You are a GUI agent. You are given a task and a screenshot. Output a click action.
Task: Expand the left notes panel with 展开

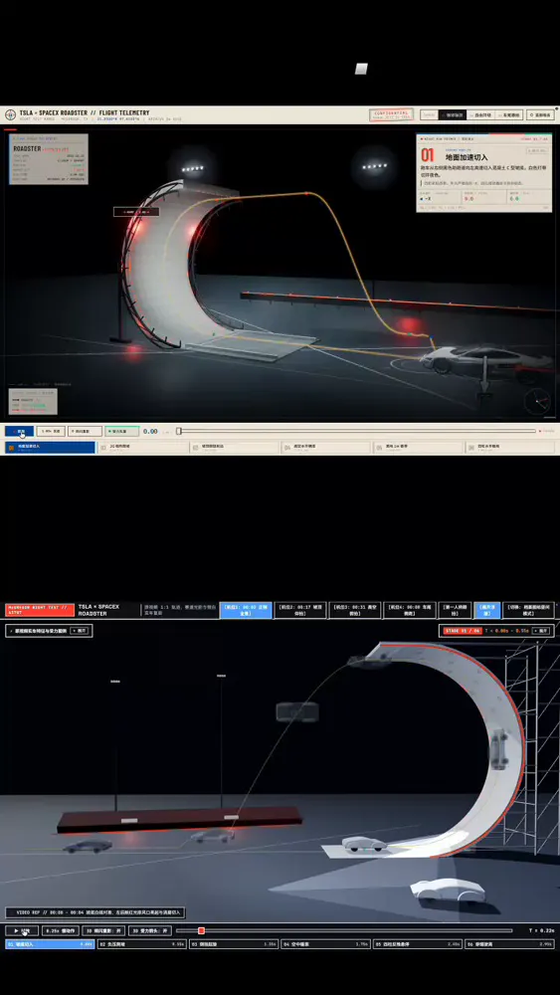pyautogui.click(x=79, y=631)
